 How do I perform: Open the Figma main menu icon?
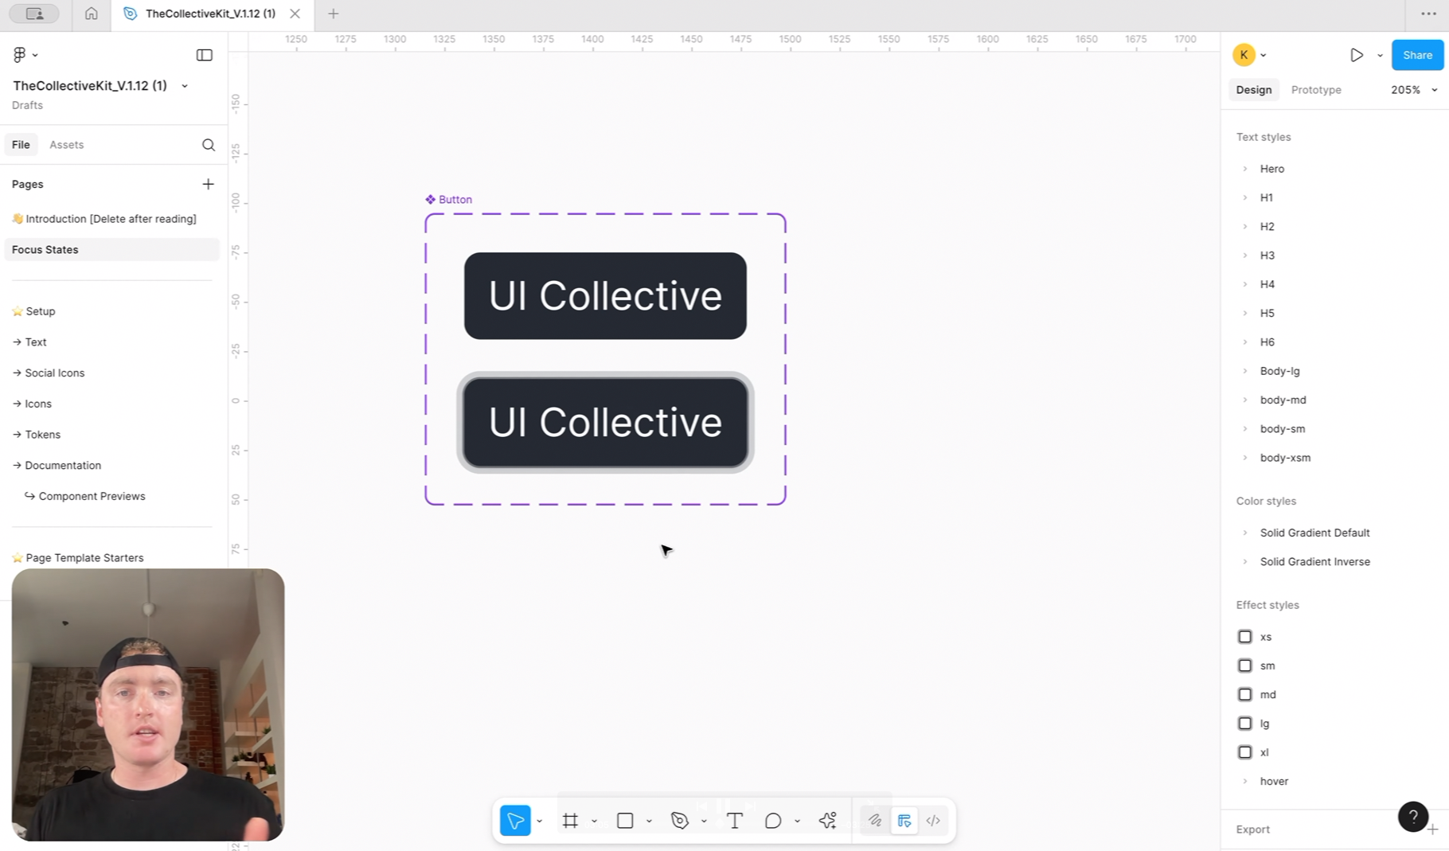[x=20, y=54]
